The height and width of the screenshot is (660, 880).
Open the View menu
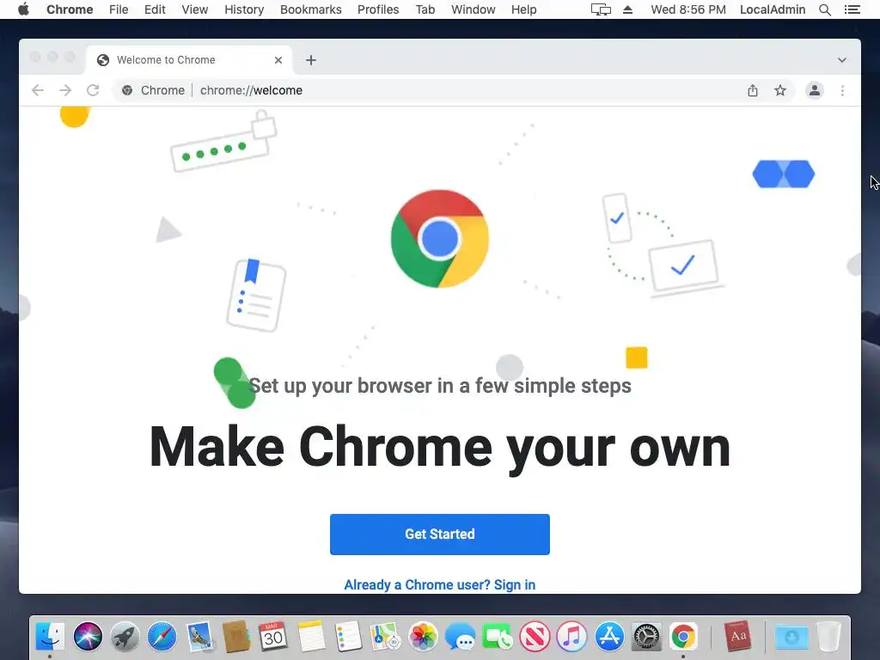point(195,9)
